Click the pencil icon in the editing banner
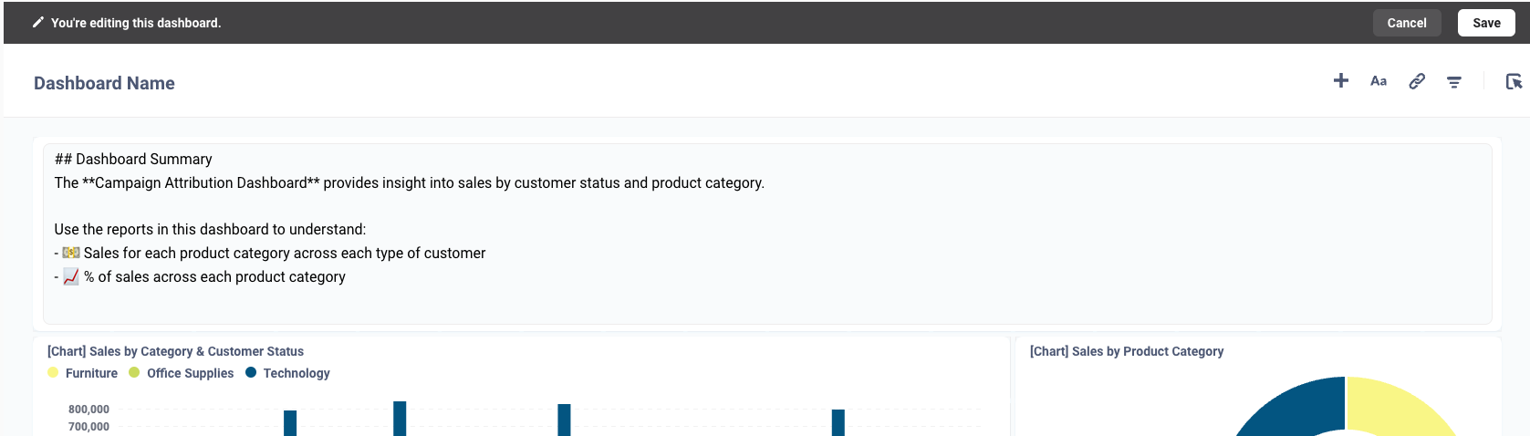Viewport: 1530px width, 436px height. [x=37, y=23]
